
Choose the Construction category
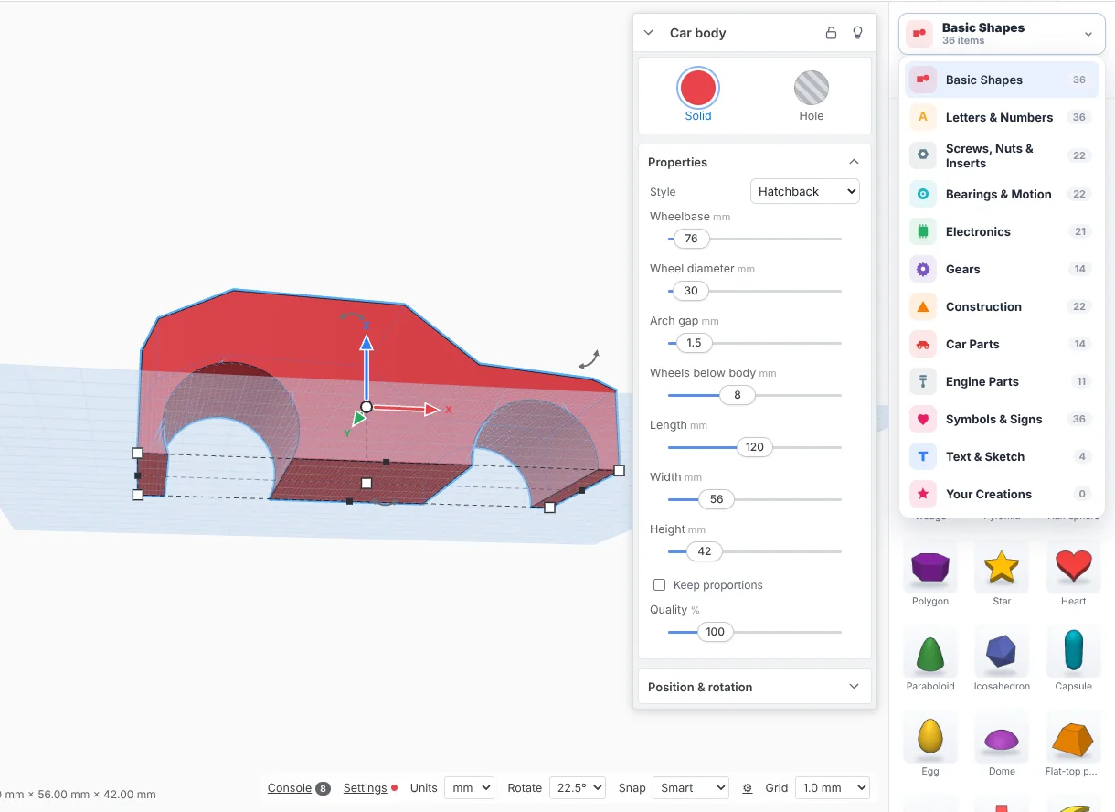(1002, 306)
